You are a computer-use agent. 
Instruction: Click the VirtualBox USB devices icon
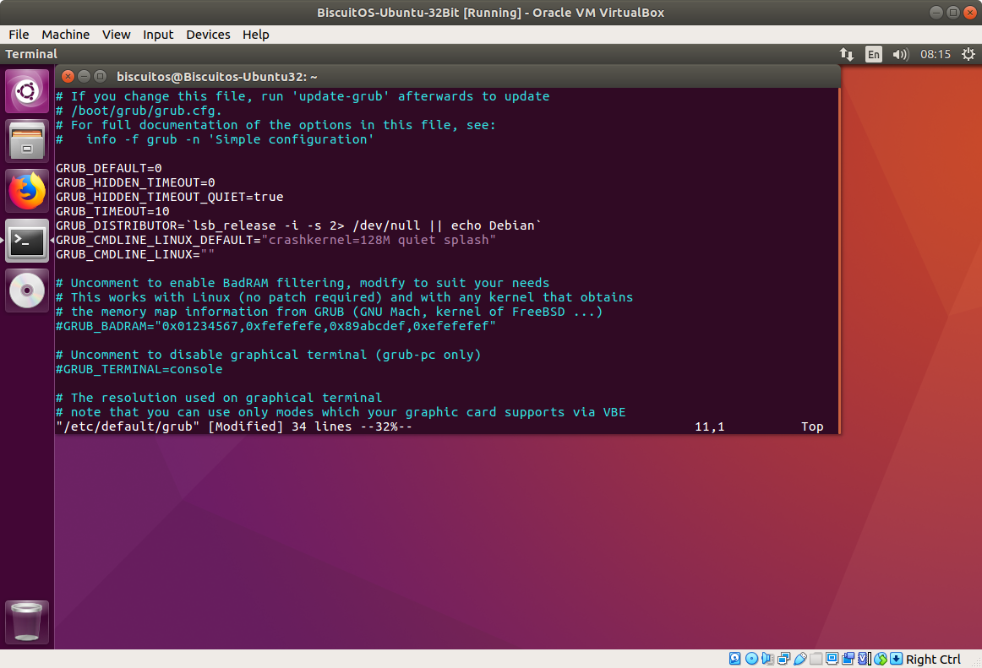[x=800, y=659]
